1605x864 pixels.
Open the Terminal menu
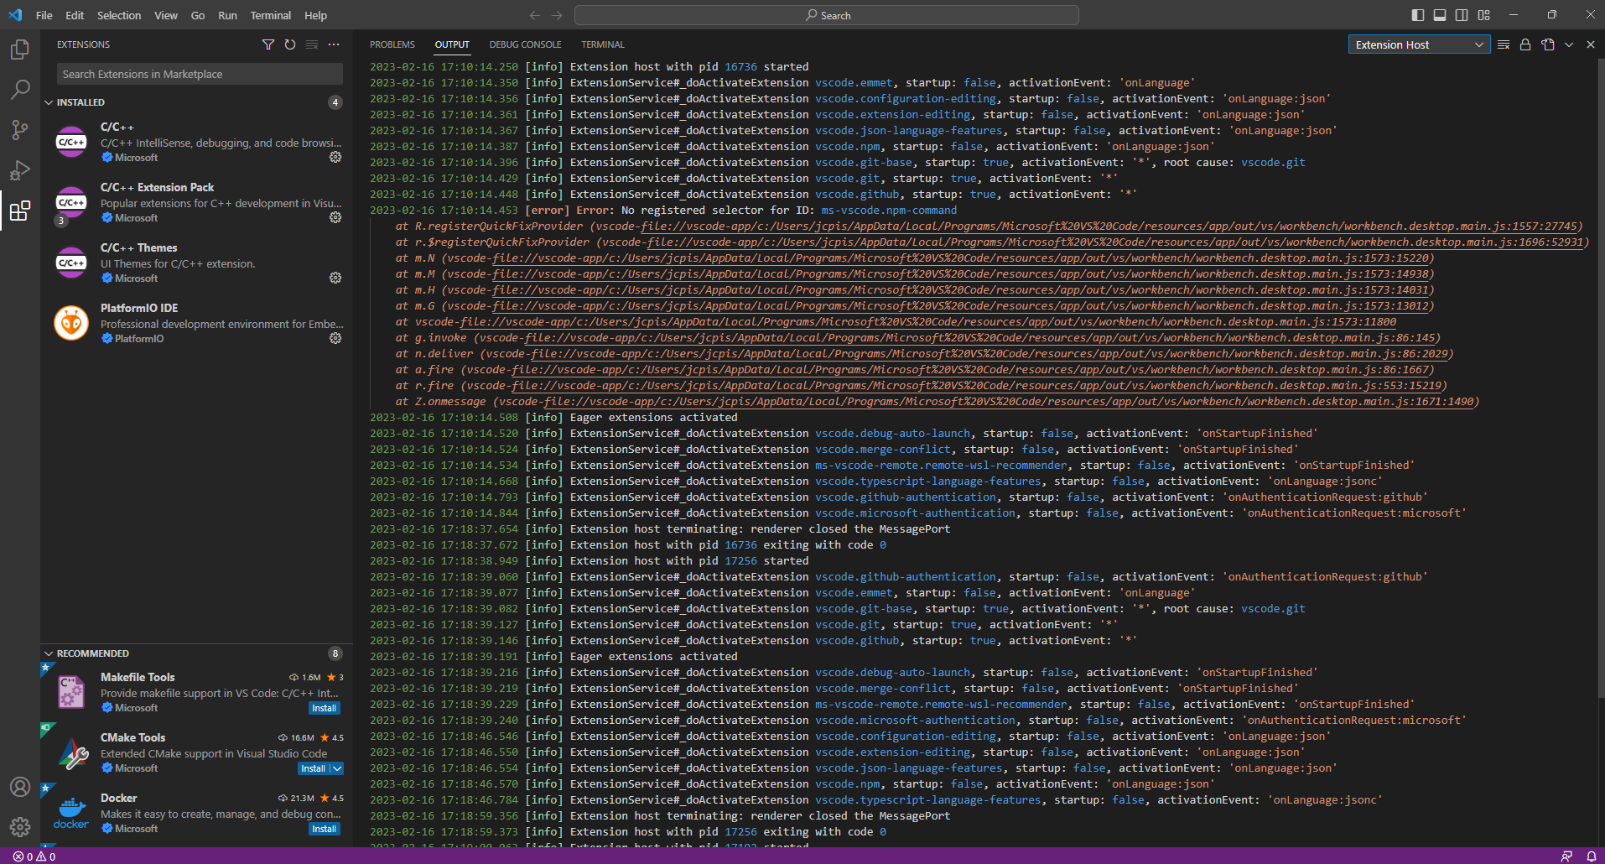[x=271, y=15]
